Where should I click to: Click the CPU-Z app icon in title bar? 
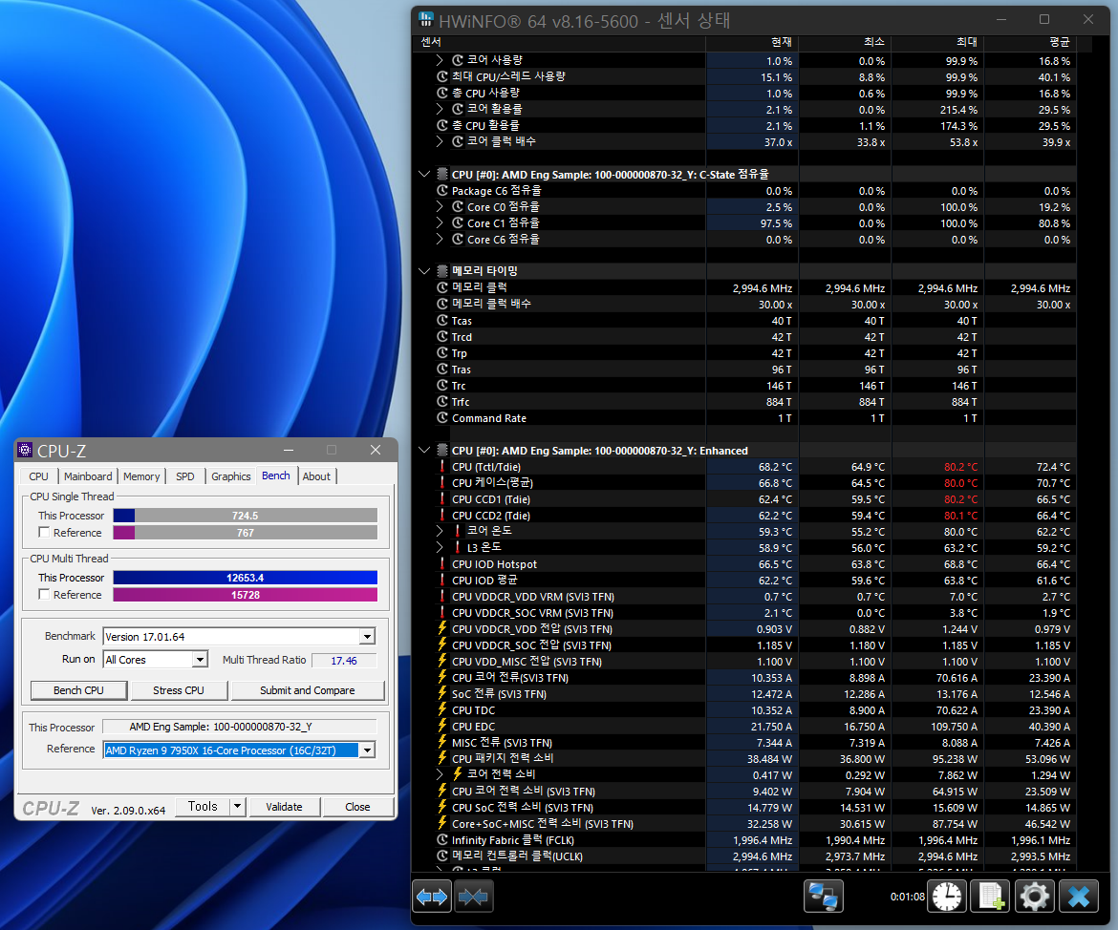(25, 450)
